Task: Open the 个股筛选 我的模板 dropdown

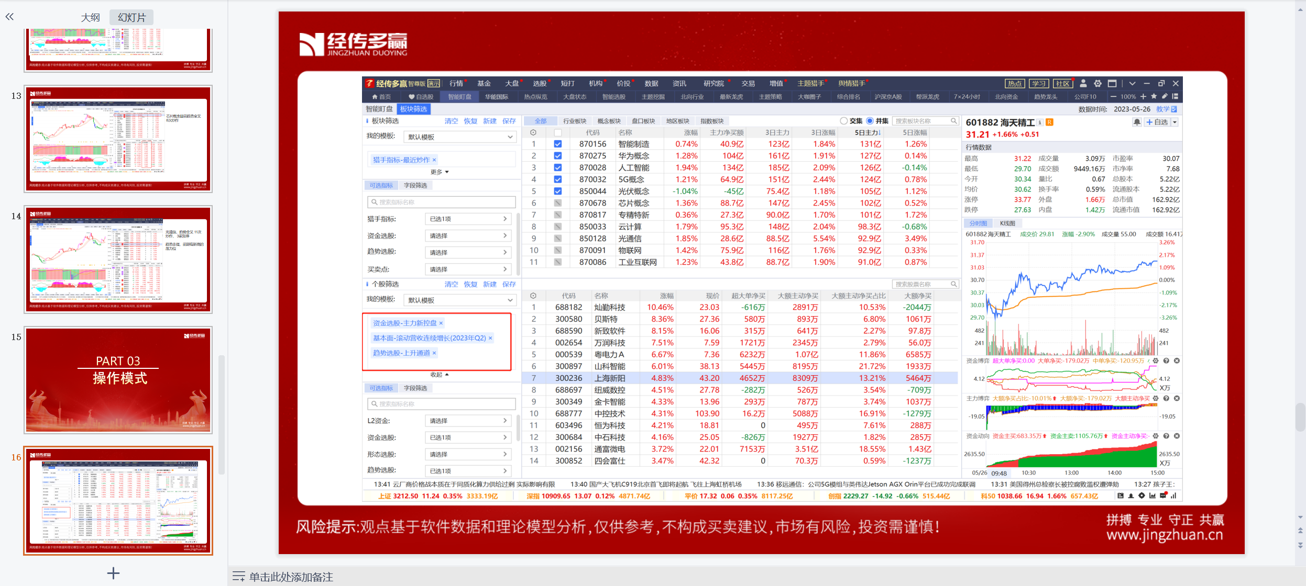Action: coord(460,300)
